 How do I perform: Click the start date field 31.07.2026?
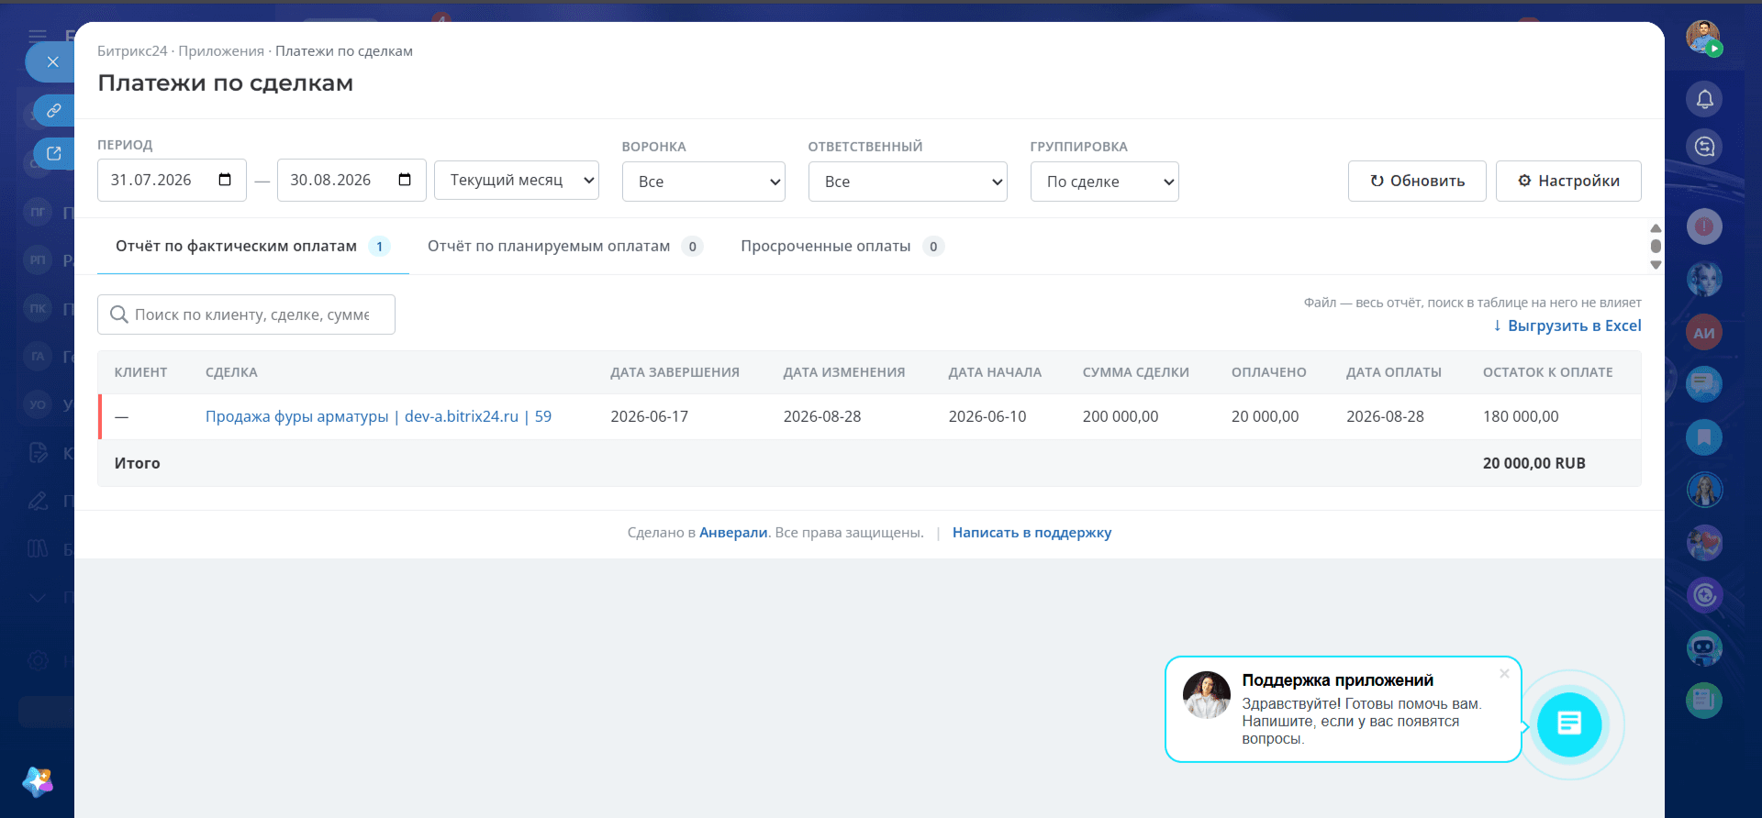coord(172,180)
